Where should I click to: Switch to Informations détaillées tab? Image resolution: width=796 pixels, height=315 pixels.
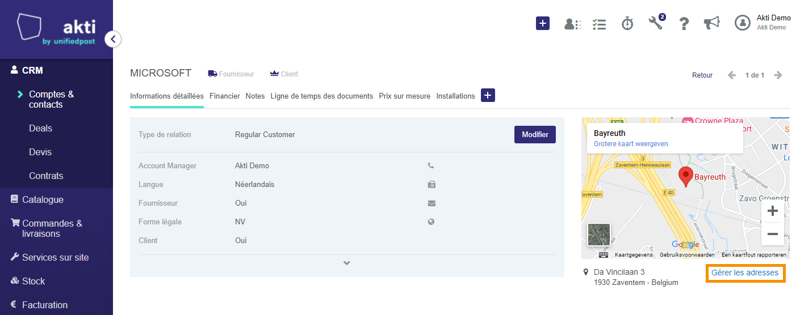click(167, 96)
